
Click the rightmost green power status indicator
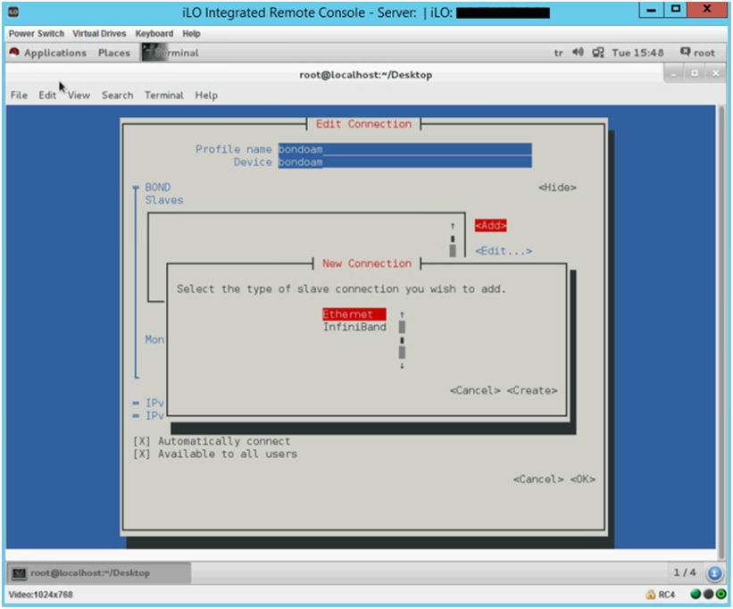(720, 595)
